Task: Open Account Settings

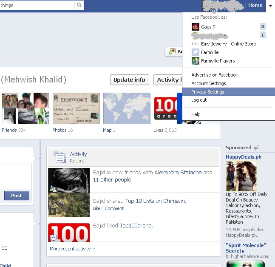Action: click(209, 83)
